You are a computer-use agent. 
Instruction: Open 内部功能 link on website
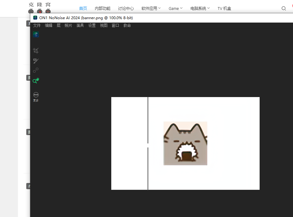pos(103,8)
